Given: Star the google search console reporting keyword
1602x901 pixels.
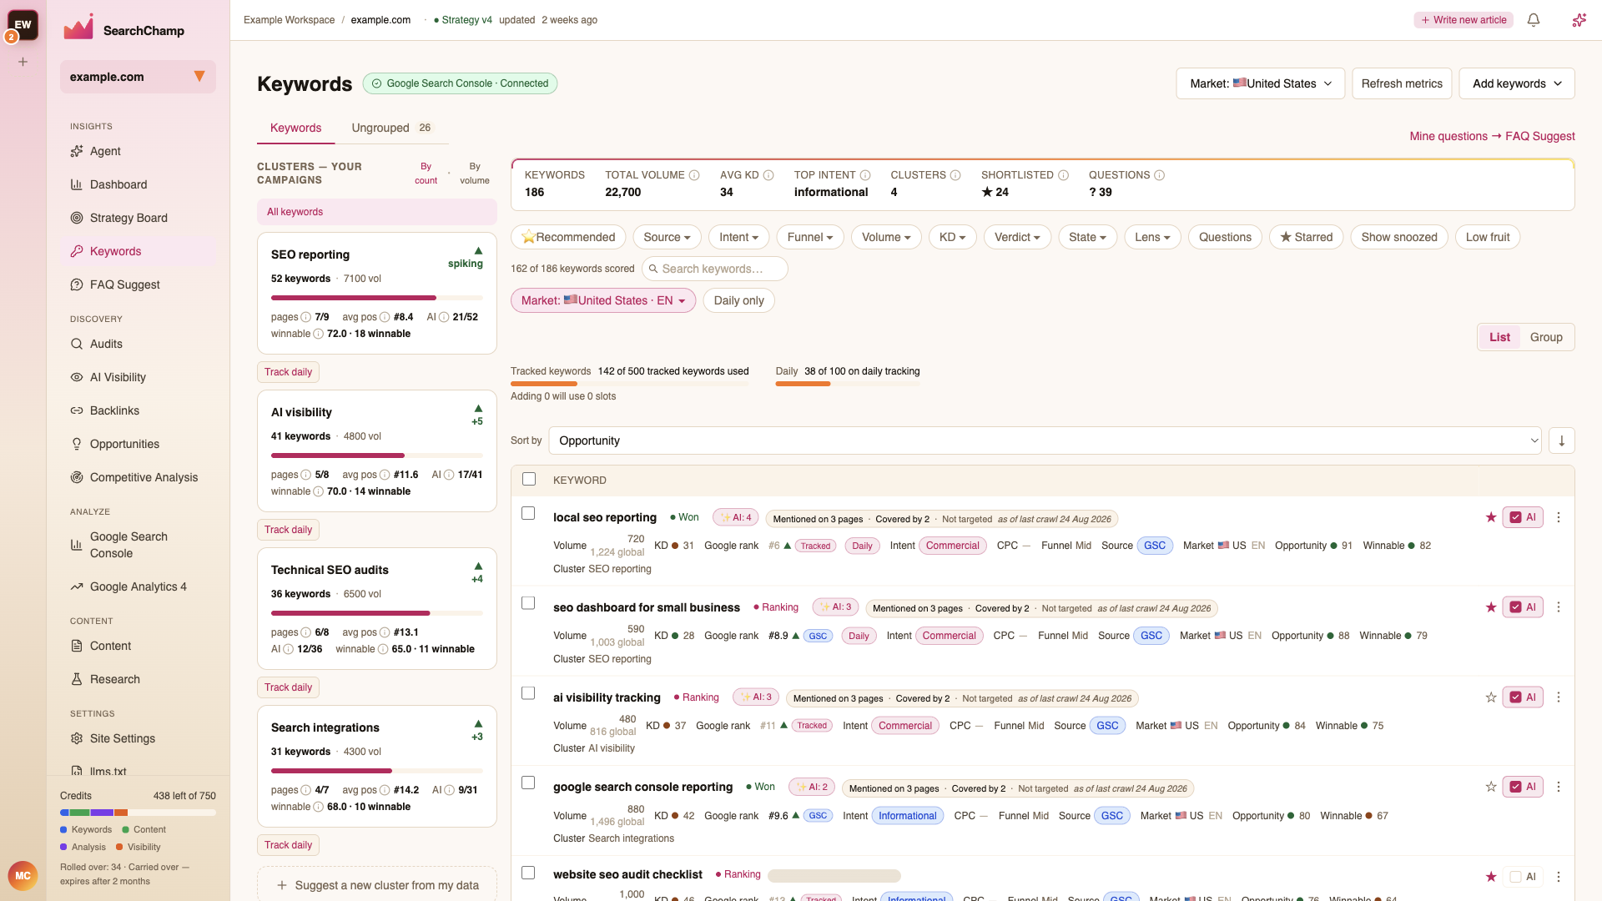Looking at the screenshot, I should 1491,787.
